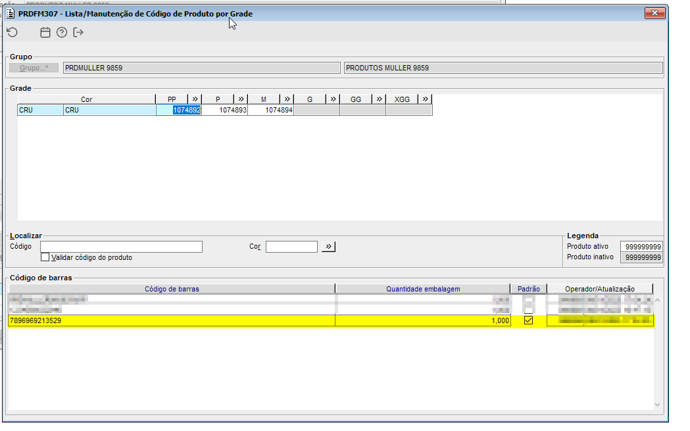Click the empty G cell in CRU row
Screen dimensions: 690x431
(317, 110)
